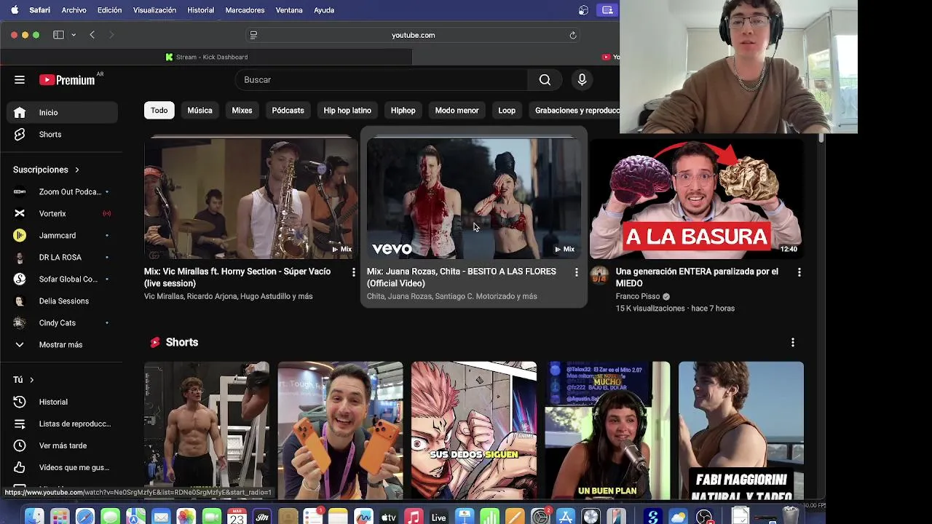932x524 pixels.
Task: Open the Edición menu
Action: coord(109,10)
